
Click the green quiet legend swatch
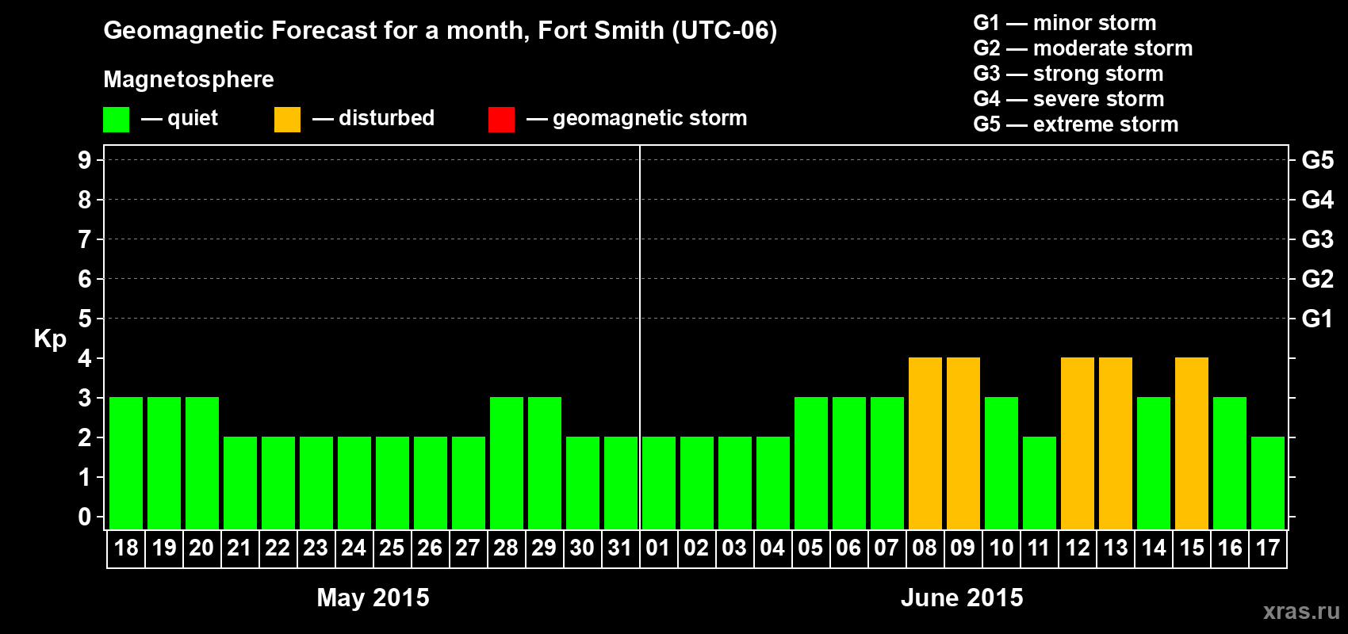point(116,120)
